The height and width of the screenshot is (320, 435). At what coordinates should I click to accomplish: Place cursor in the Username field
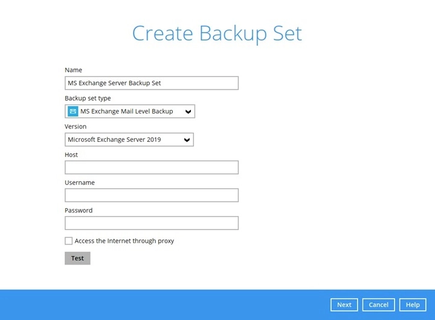click(x=151, y=195)
